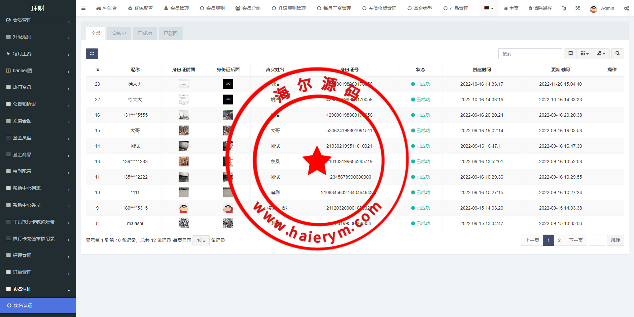Open the columns visibility dropdown
The width and height of the screenshot is (634, 317).
(584, 53)
